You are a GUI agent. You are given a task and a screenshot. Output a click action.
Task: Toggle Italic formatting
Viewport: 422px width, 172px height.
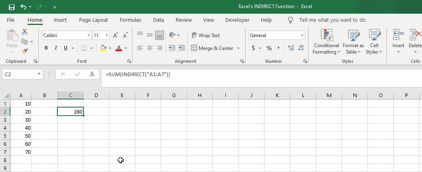point(56,48)
